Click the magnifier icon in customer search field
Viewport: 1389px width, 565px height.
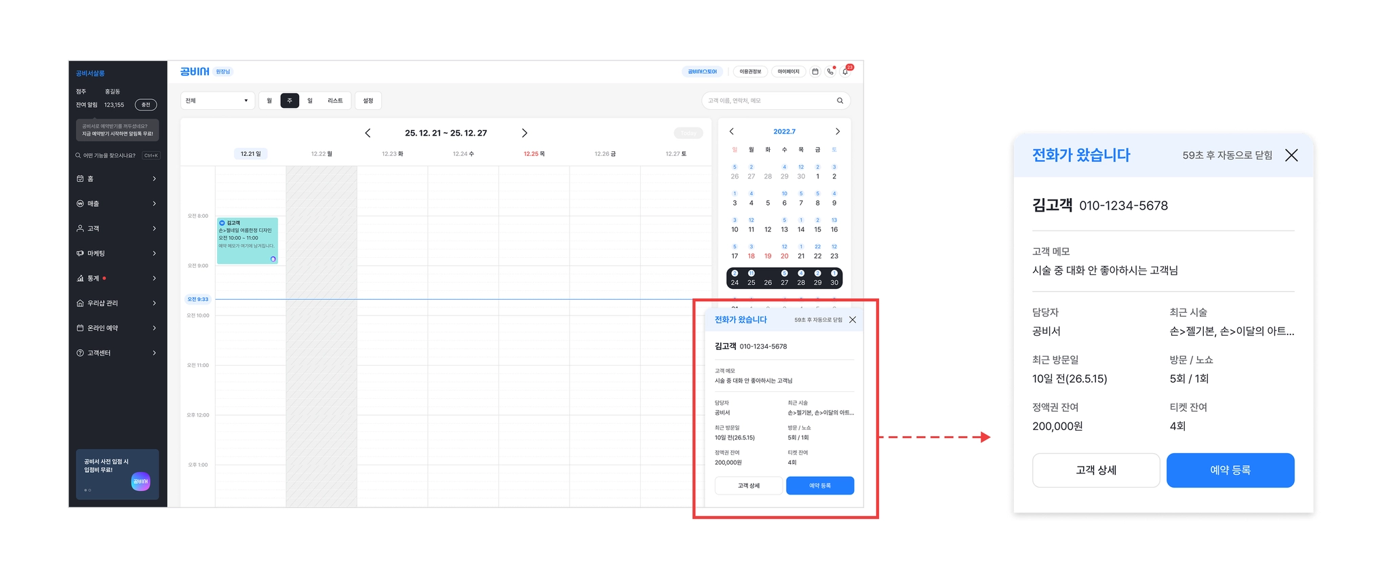tap(840, 100)
